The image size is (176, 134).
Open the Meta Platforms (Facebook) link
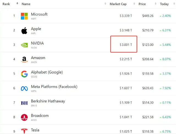[54, 87]
